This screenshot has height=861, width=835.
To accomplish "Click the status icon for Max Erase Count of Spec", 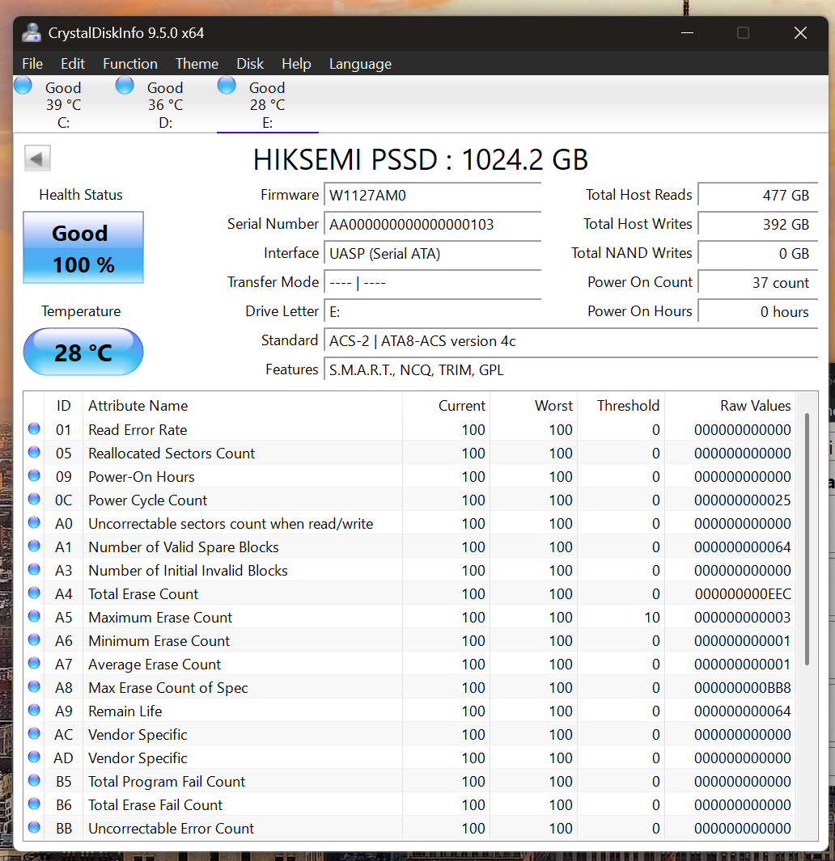I will (34, 686).
